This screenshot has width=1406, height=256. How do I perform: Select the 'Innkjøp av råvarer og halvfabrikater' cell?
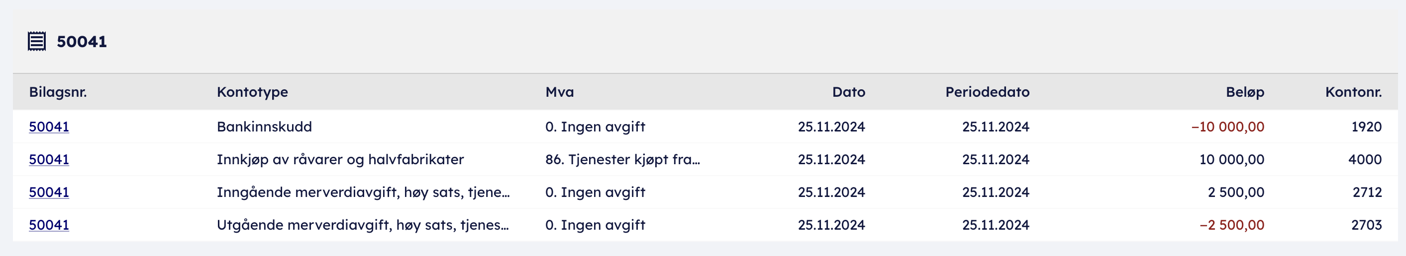pyautogui.click(x=340, y=160)
